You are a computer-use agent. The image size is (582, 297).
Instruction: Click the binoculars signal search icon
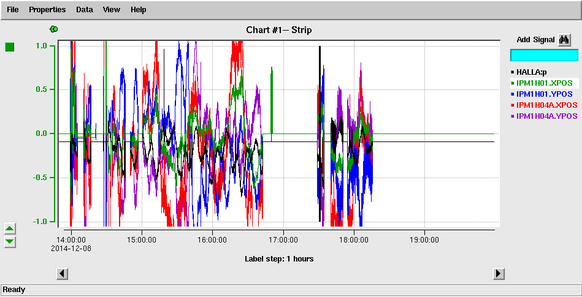(x=564, y=40)
